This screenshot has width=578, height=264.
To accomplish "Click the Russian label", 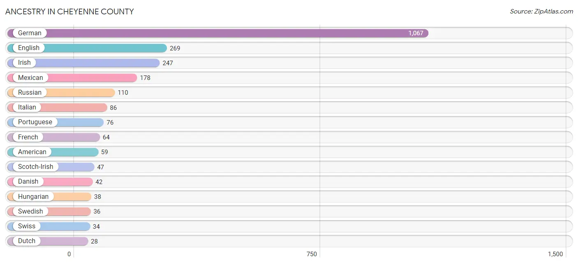I will (x=30, y=93).
